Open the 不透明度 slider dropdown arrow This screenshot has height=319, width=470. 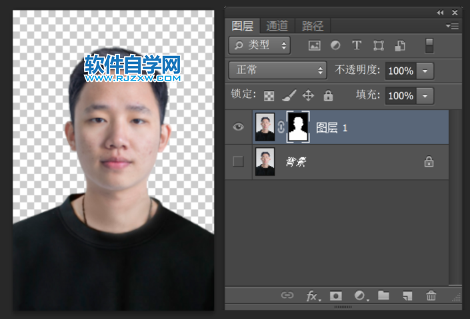tap(425, 71)
